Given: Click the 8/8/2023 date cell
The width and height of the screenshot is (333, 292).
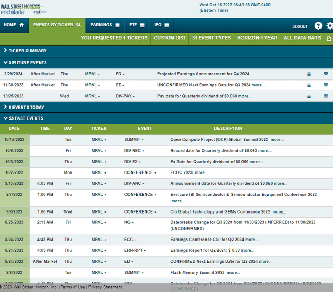Looking at the screenshot, I should [14, 273].
